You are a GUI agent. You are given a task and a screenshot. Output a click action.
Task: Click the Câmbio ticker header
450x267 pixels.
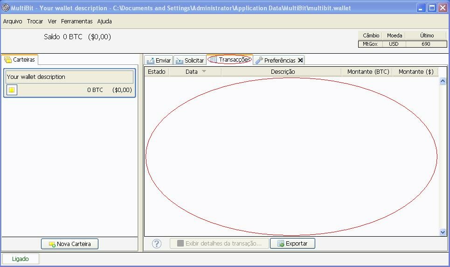coord(371,35)
